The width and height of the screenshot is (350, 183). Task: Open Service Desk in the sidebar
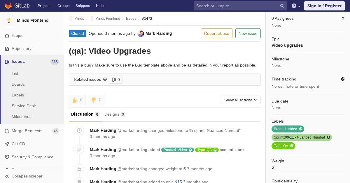click(x=24, y=106)
